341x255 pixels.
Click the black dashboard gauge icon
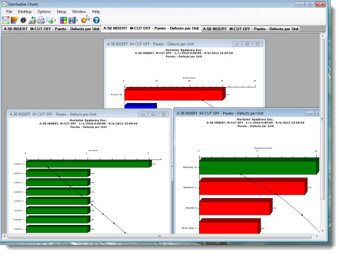[23, 20]
